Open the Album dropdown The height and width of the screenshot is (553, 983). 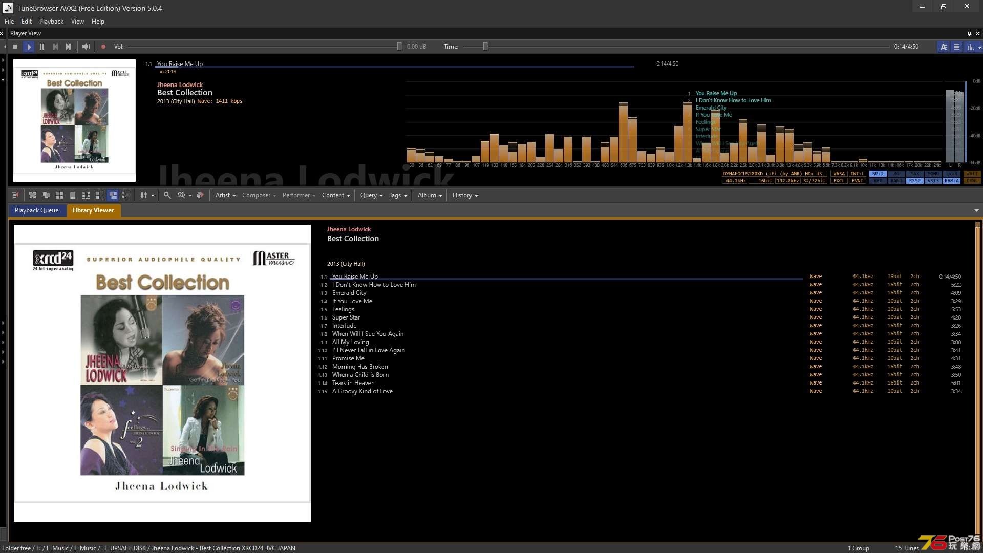(430, 195)
